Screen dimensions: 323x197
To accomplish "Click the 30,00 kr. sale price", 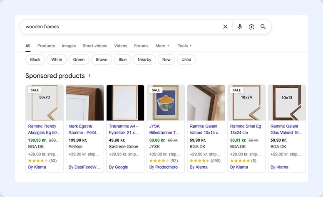I will (x=157, y=140).
